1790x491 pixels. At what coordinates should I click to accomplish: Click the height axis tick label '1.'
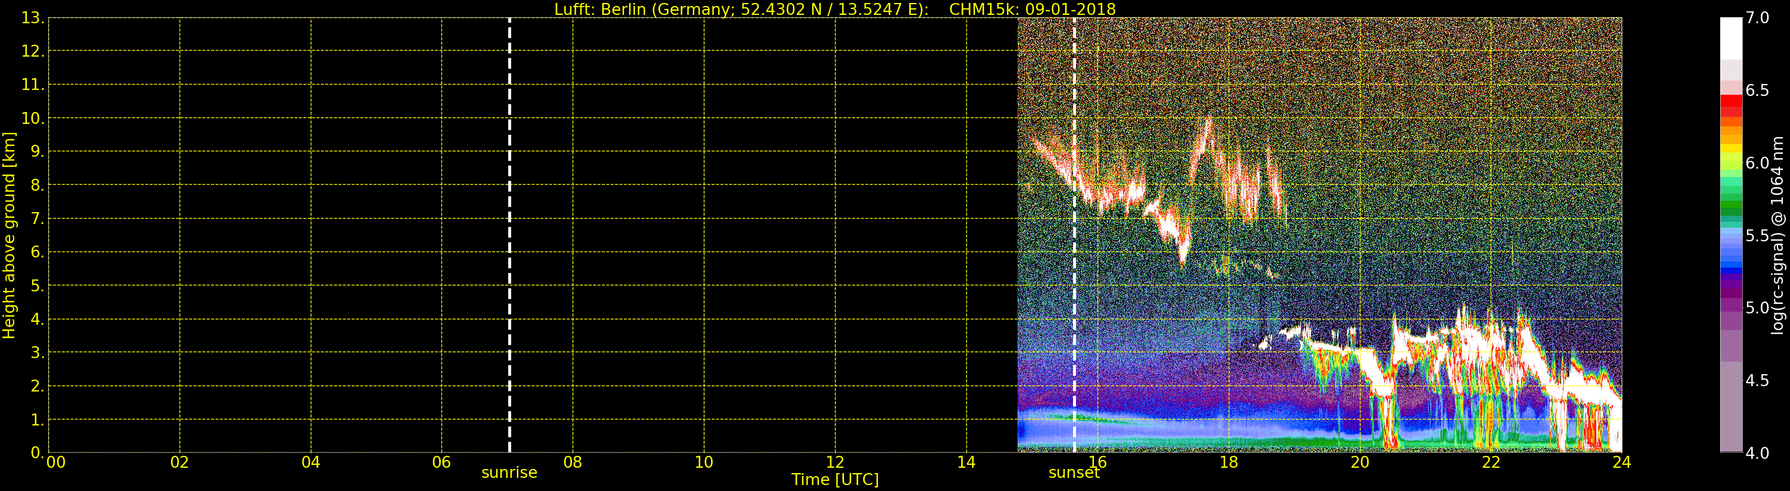tap(38, 419)
